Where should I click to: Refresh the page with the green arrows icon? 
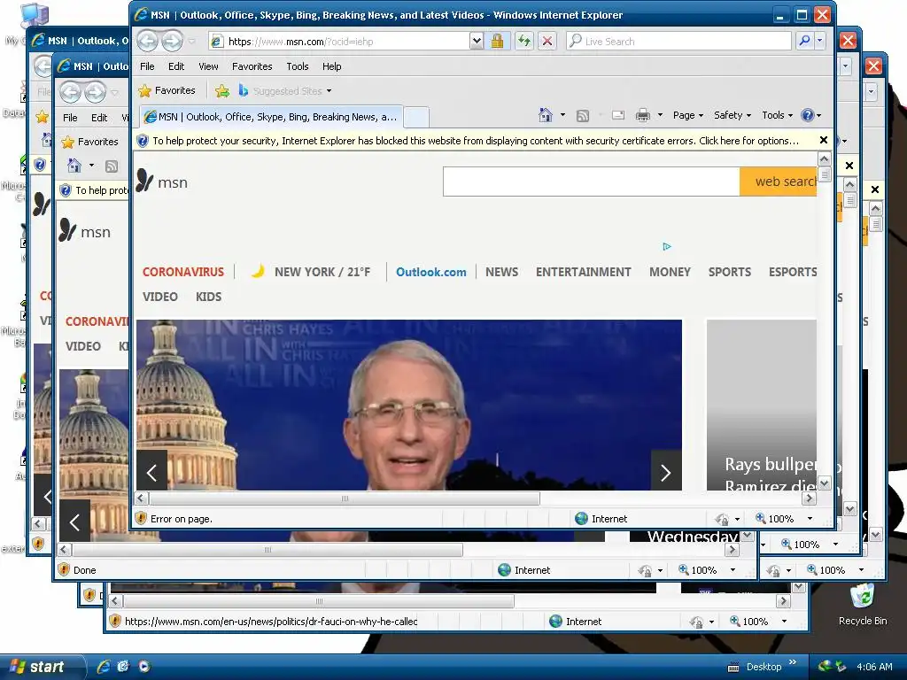tap(524, 41)
